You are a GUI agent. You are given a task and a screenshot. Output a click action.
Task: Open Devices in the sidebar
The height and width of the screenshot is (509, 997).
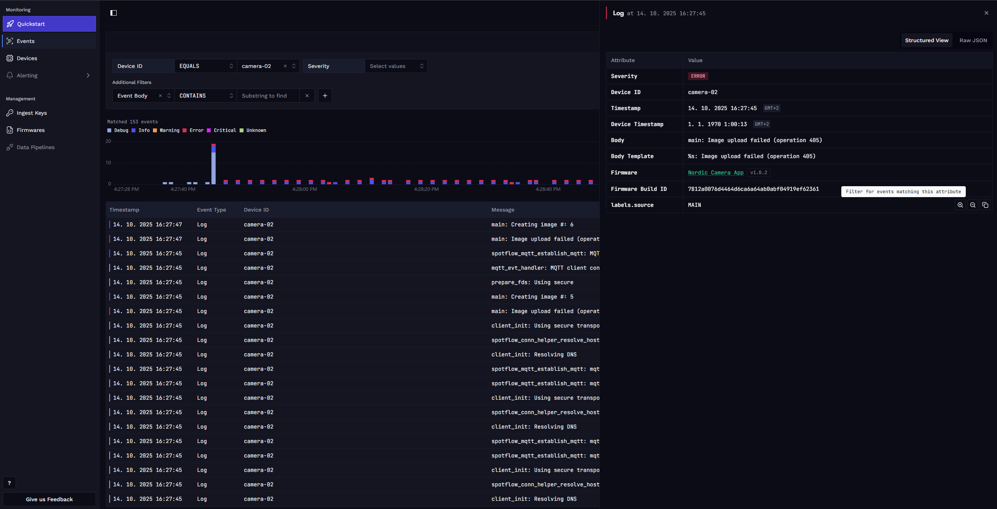point(49,58)
